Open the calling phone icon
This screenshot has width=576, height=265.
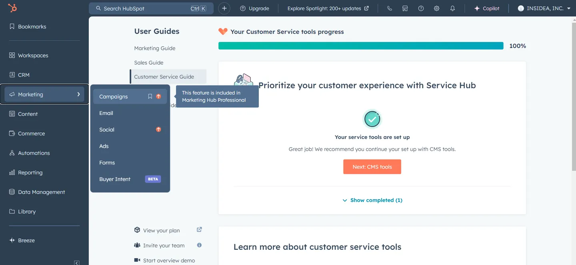[389, 8]
